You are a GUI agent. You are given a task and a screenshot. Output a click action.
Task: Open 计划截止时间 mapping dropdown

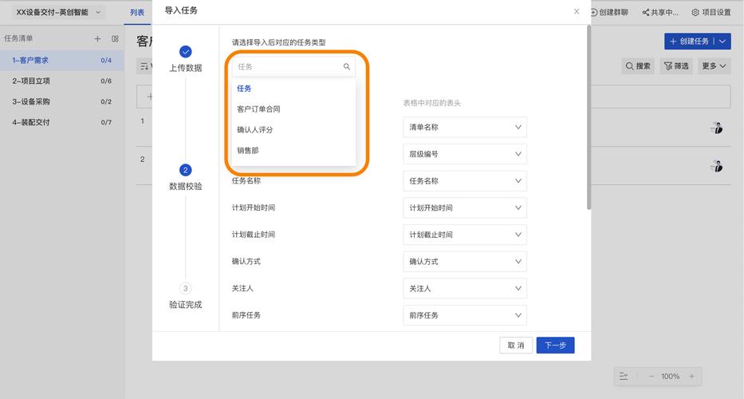pyautogui.click(x=465, y=235)
